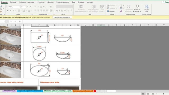
Task: Switch to Page Break Preview icon
Action: [153, 94]
